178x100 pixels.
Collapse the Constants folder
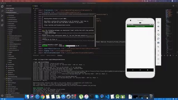(x=11, y=16)
